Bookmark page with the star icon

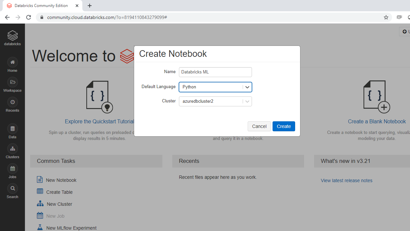pos(386,17)
